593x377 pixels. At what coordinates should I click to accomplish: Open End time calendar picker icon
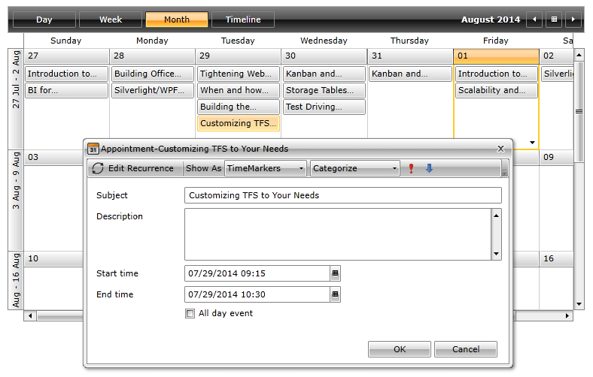[x=335, y=294]
